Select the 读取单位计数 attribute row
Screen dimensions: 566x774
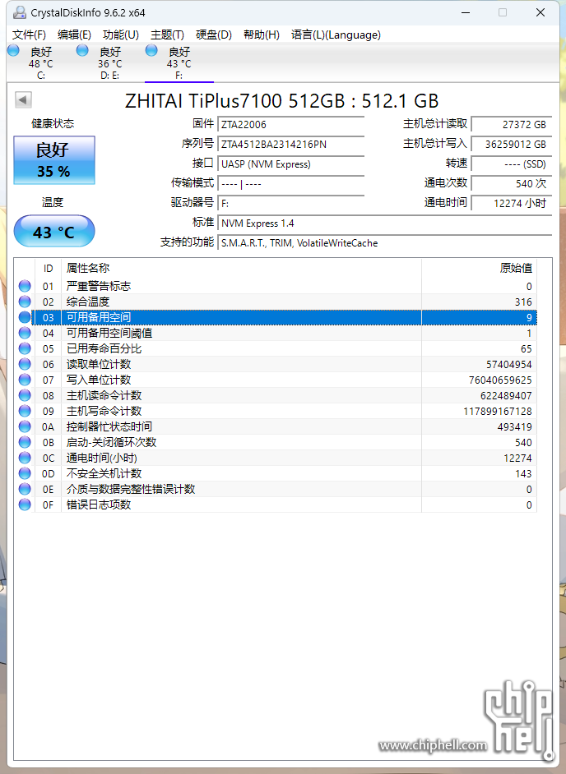pyautogui.click(x=276, y=364)
